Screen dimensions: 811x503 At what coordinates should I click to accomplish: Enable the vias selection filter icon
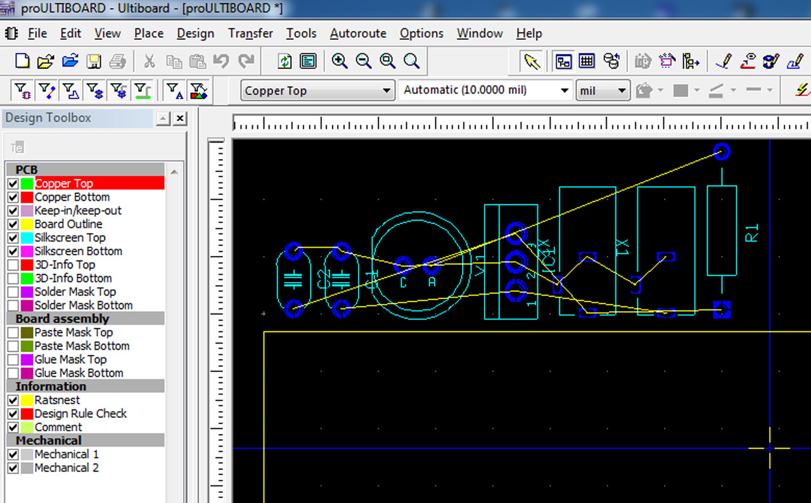95,91
